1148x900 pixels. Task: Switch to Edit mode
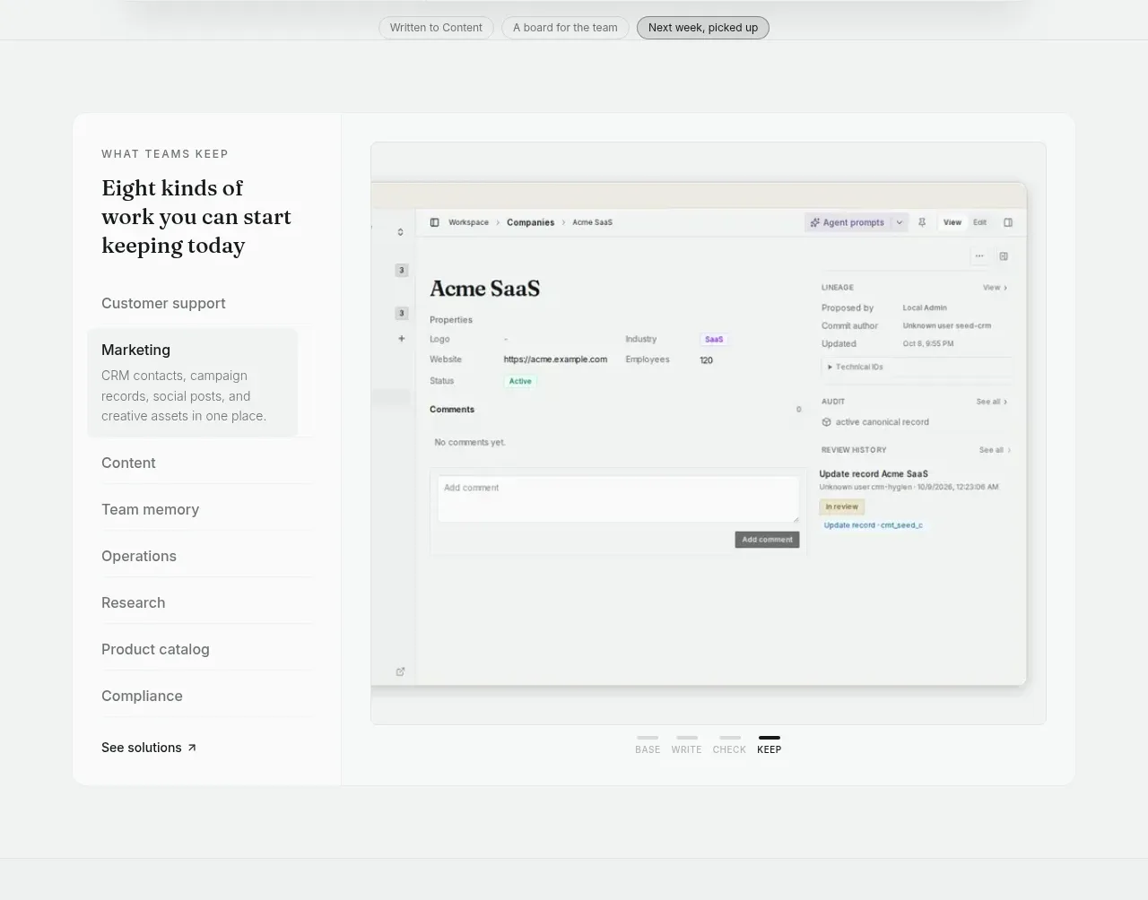[x=979, y=222]
